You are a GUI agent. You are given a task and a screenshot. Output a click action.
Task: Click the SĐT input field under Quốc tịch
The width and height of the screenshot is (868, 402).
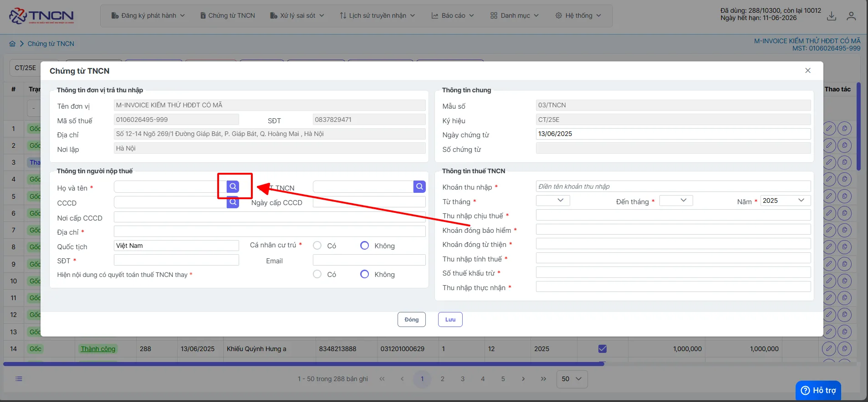point(176,260)
